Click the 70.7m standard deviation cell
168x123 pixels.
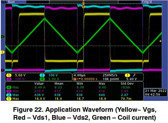click(x=126, y=99)
